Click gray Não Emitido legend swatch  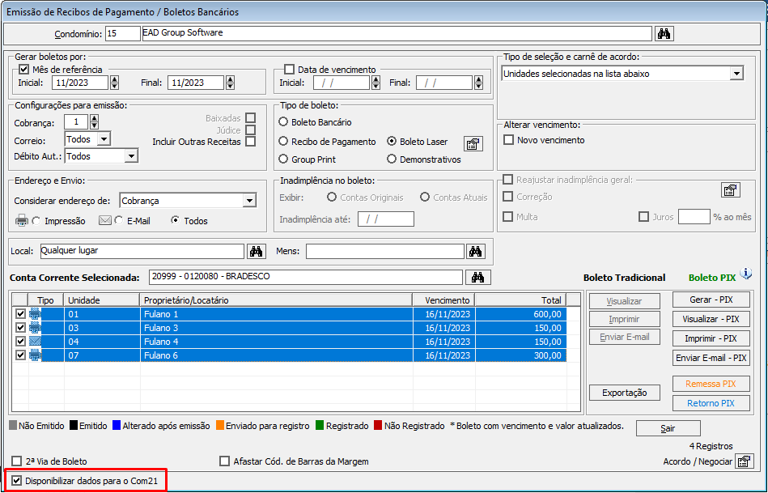coord(13,425)
